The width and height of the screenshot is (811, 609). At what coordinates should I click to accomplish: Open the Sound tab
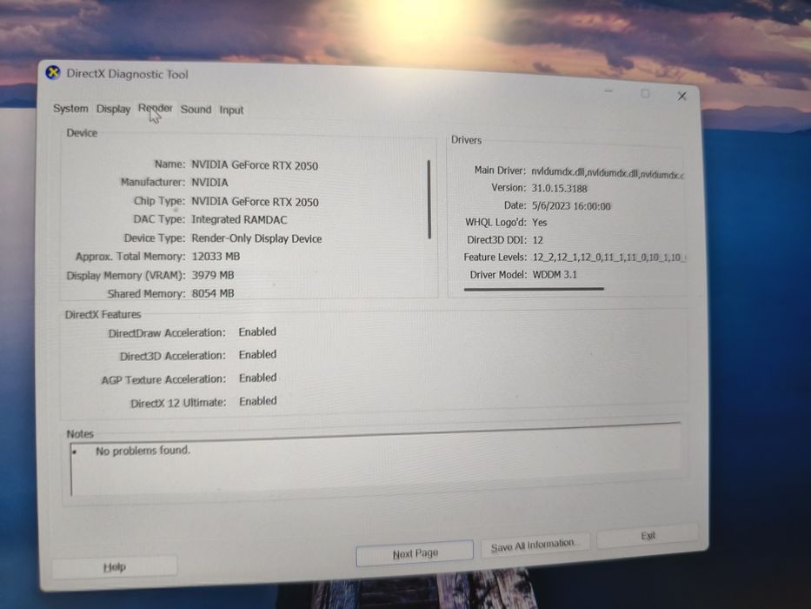pos(196,110)
